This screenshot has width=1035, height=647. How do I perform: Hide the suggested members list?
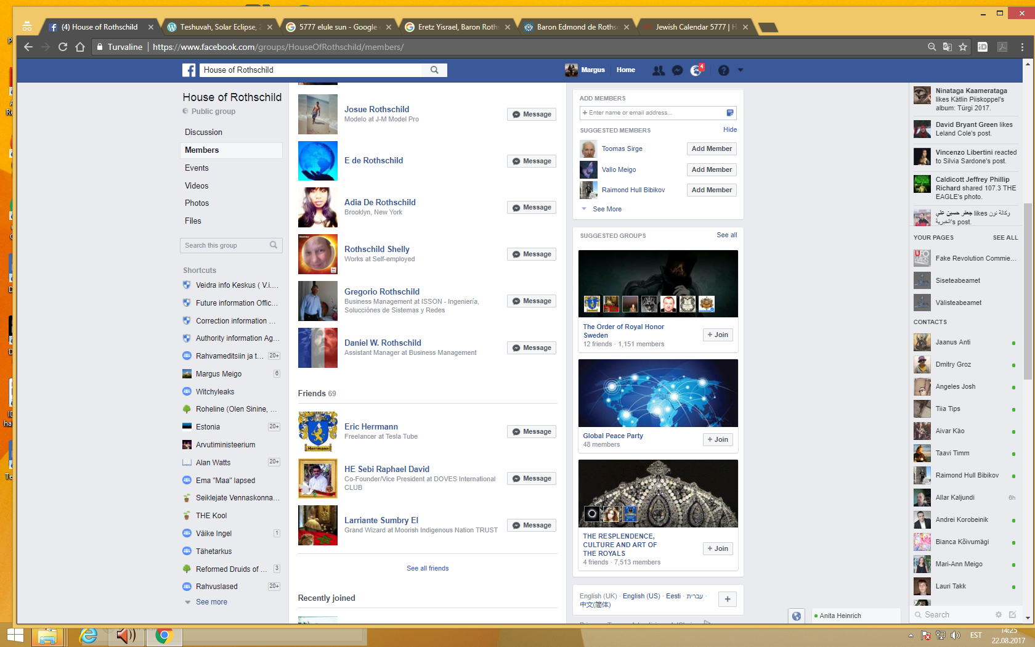coord(730,130)
